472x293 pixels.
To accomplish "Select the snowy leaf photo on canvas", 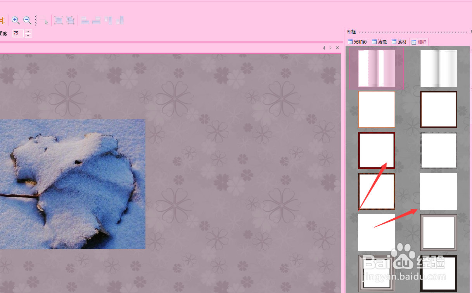I will pos(73,184).
